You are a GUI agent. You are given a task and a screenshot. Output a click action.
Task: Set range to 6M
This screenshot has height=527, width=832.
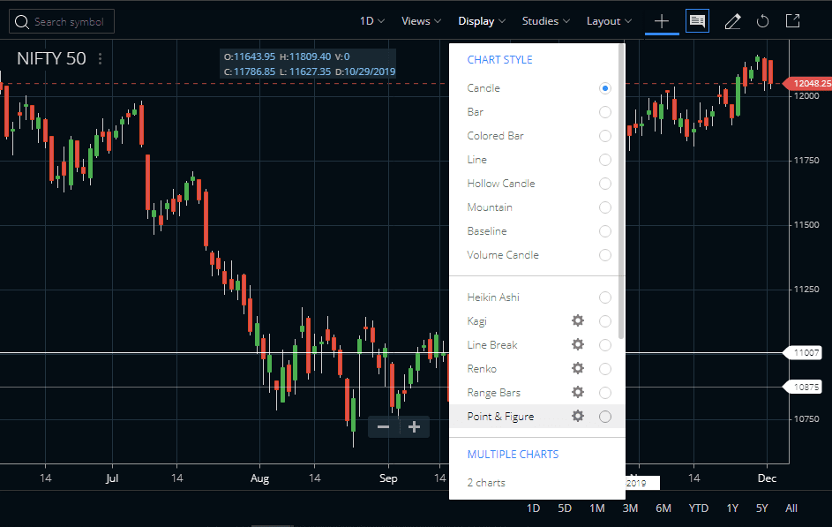[663, 508]
